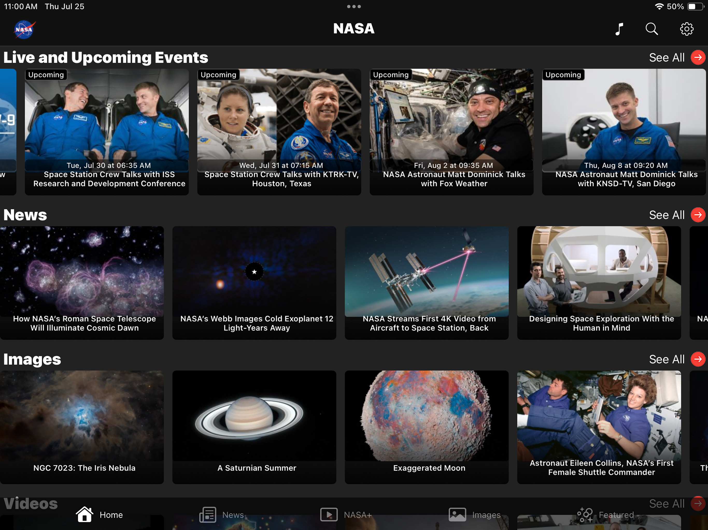The image size is (708, 530).
Task: Open settings gear icon
Action: pos(686,29)
